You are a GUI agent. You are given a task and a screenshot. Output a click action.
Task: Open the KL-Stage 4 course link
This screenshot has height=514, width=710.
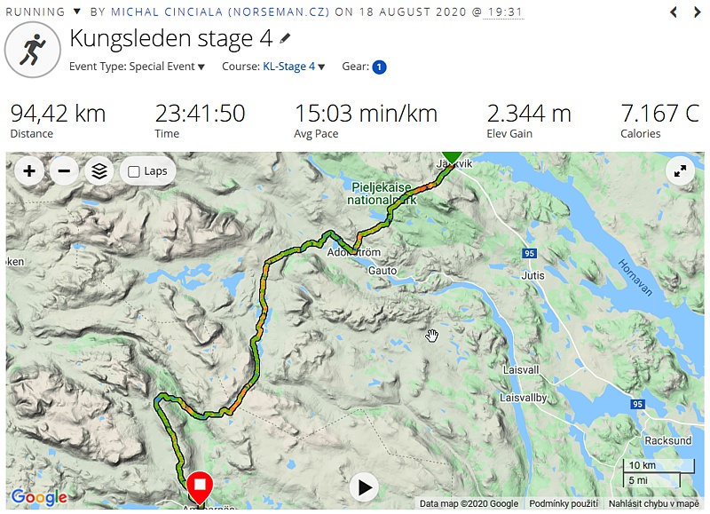[289, 67]
